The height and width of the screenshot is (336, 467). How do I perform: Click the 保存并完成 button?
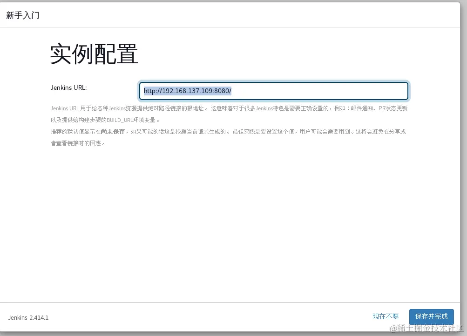[432, 316]
